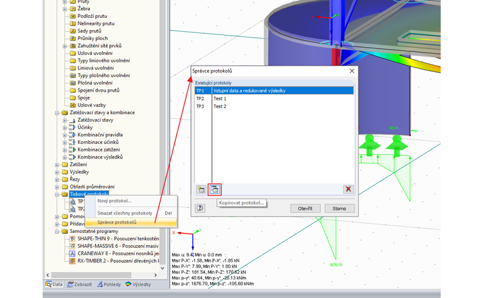
Task: Click the new protocol icon in Správce protokolů
Action: (201, 189)
